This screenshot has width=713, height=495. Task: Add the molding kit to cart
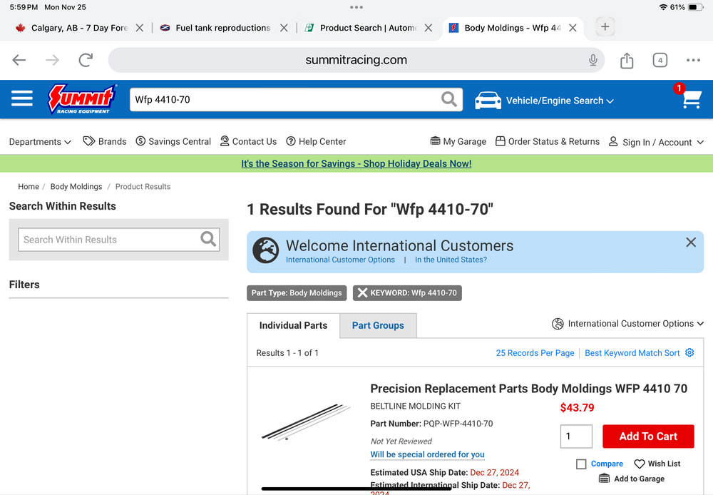click(648, 437)
